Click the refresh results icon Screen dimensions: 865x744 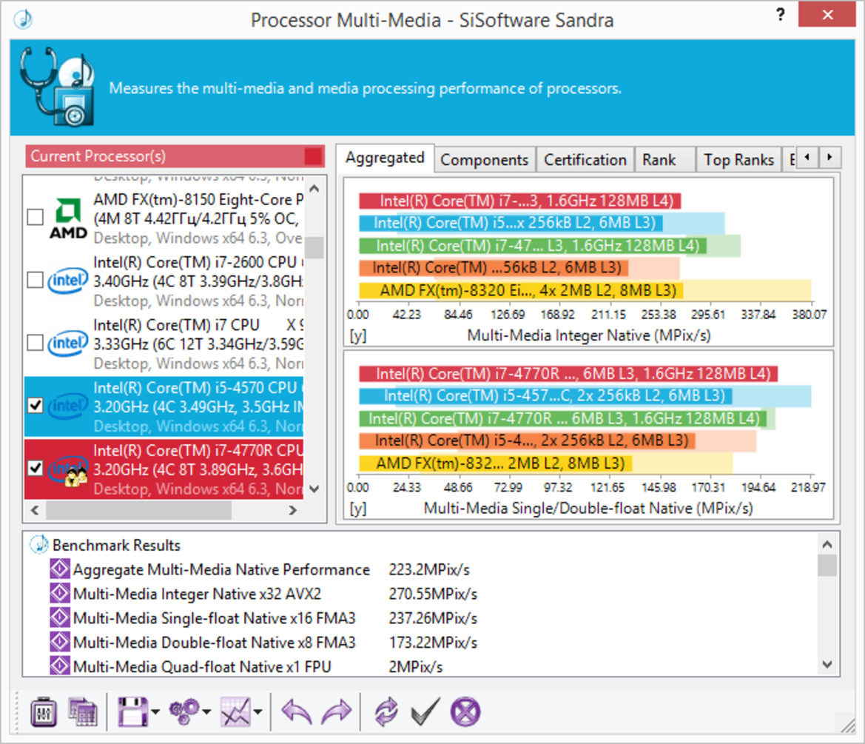pos(386,712)
